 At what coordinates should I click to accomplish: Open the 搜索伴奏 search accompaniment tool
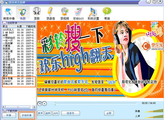[x=9, y=14]
